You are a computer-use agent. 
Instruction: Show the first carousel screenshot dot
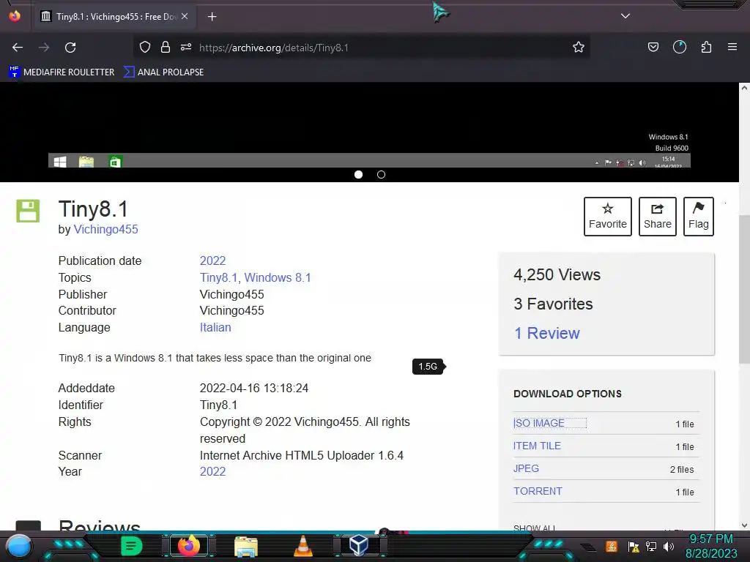[x=358, y=174]
